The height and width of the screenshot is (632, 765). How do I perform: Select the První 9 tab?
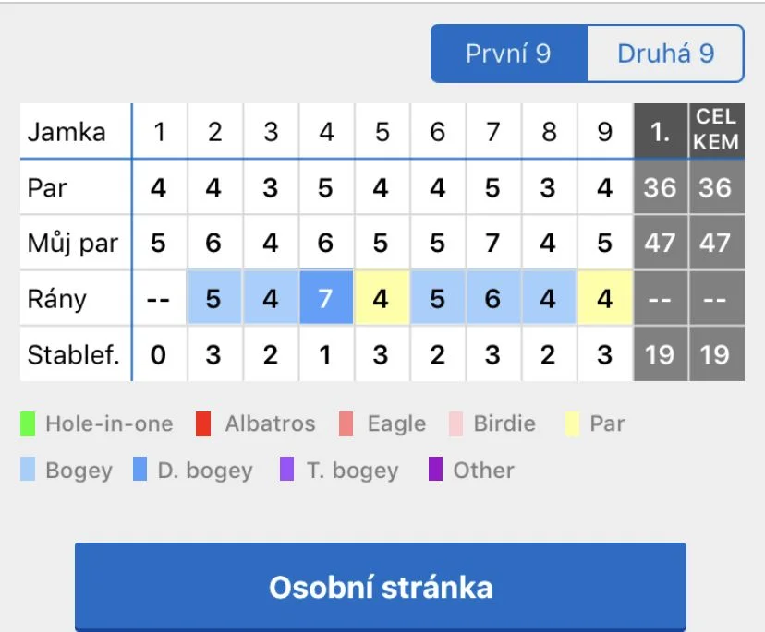(509, 54)
